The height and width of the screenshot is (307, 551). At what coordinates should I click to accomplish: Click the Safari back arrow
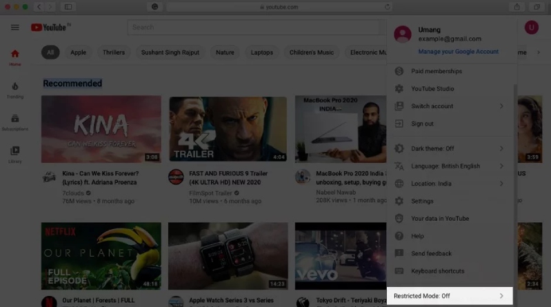(x=39, y=7)
